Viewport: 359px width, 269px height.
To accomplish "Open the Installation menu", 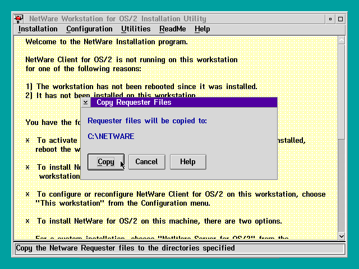I will 38,29.
